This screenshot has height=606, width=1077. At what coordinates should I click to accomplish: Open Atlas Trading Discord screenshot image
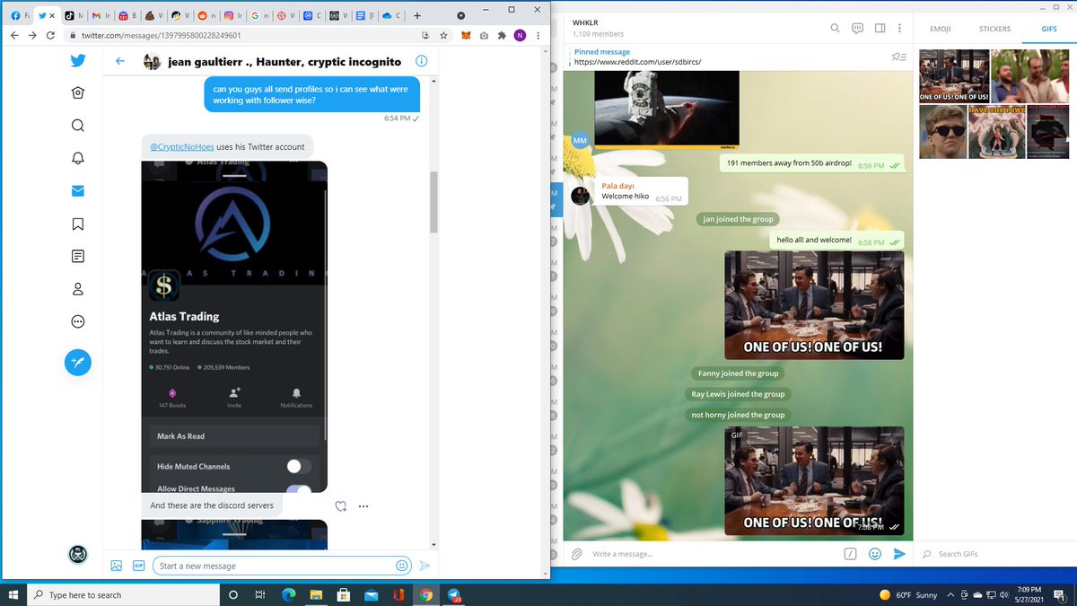tap(234, 327)
